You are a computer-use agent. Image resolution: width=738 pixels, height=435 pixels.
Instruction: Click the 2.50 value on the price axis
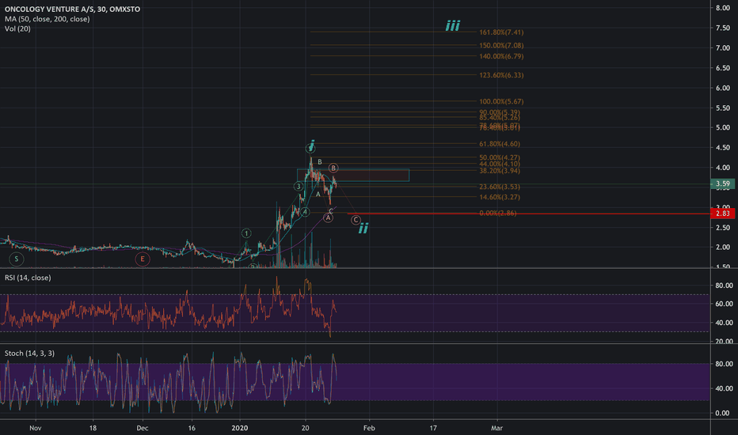click(x=723, y=228)
